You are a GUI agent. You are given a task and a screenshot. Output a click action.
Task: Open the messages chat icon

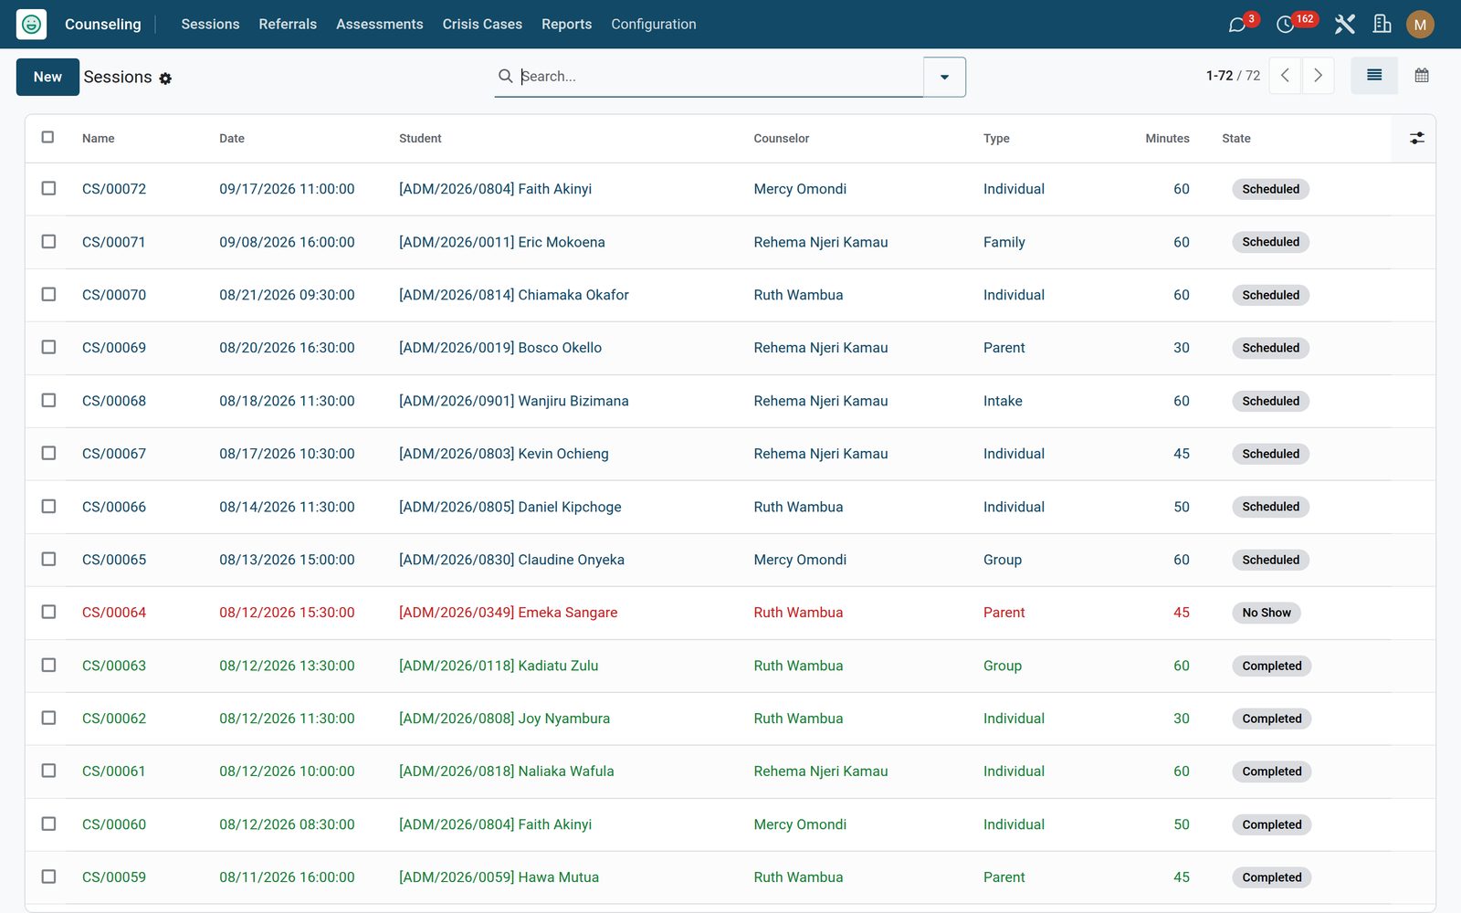[1237, 25]
